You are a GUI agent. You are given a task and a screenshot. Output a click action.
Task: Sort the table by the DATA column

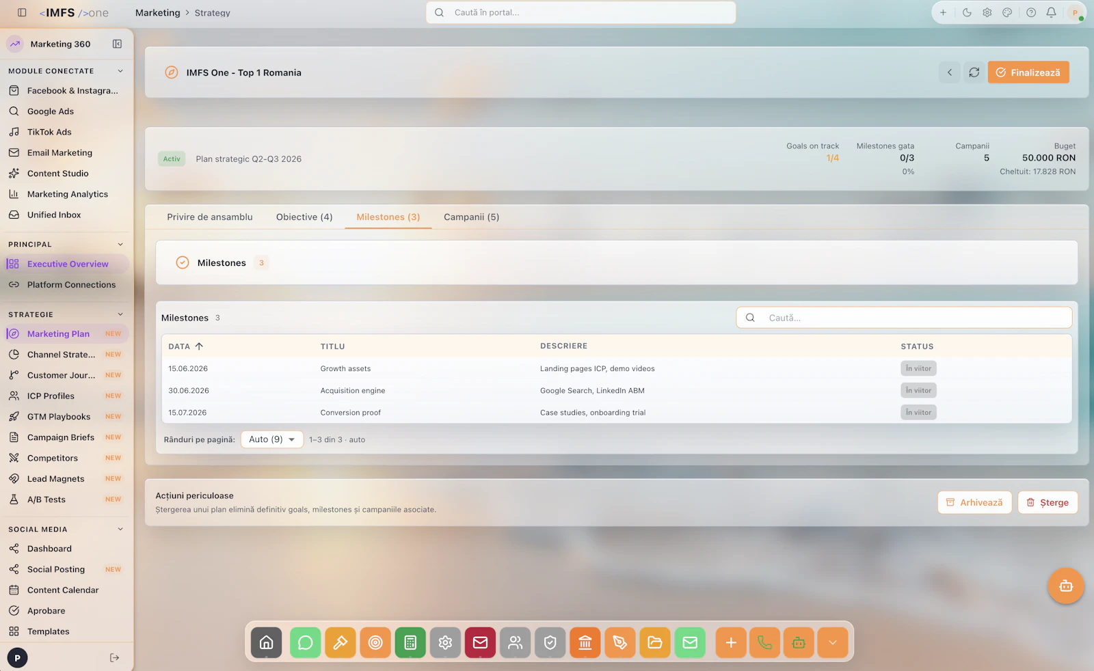click(x=186, y=346)
